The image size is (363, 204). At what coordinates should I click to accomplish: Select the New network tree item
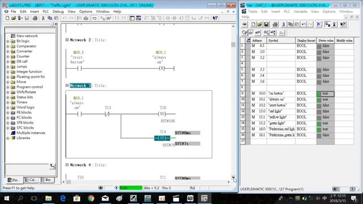click(27, 36)
